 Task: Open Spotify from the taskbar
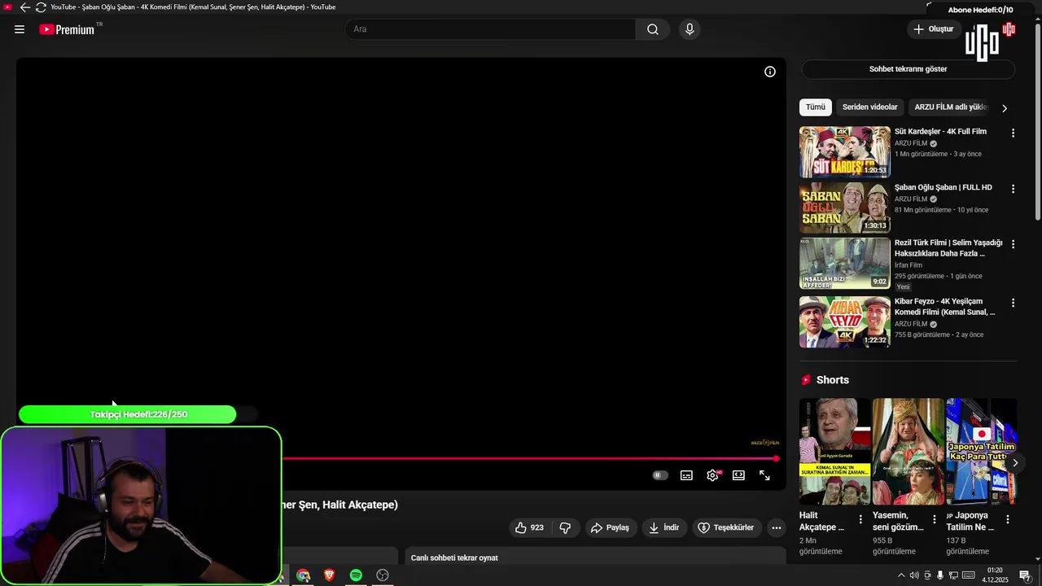(356, 575)
